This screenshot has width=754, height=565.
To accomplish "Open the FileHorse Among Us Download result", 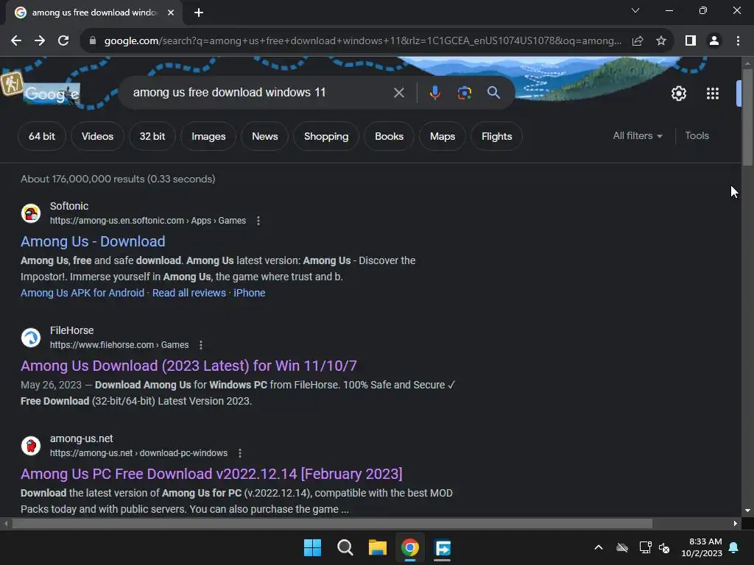I will pos(188,366).
